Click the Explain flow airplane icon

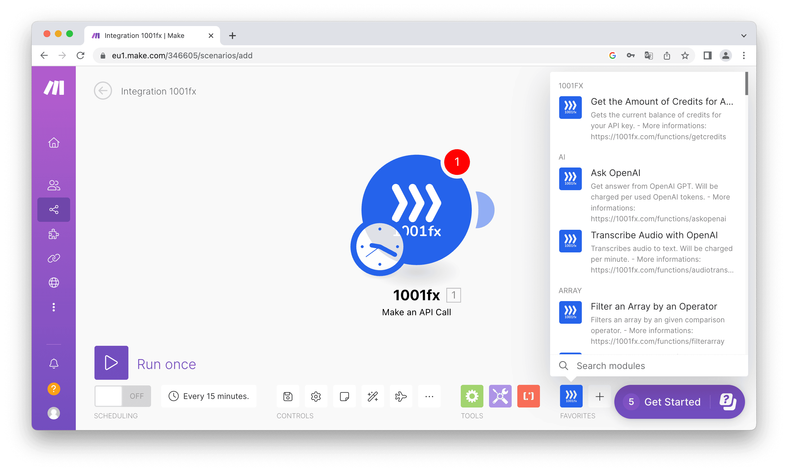[x=401, y=396]
